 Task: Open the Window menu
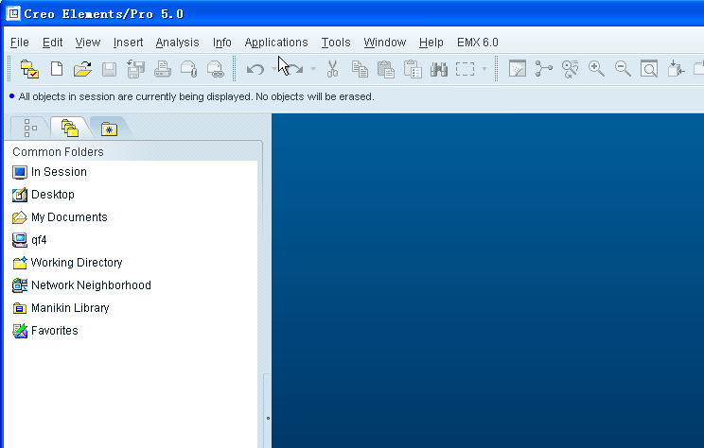coord(385,43)
